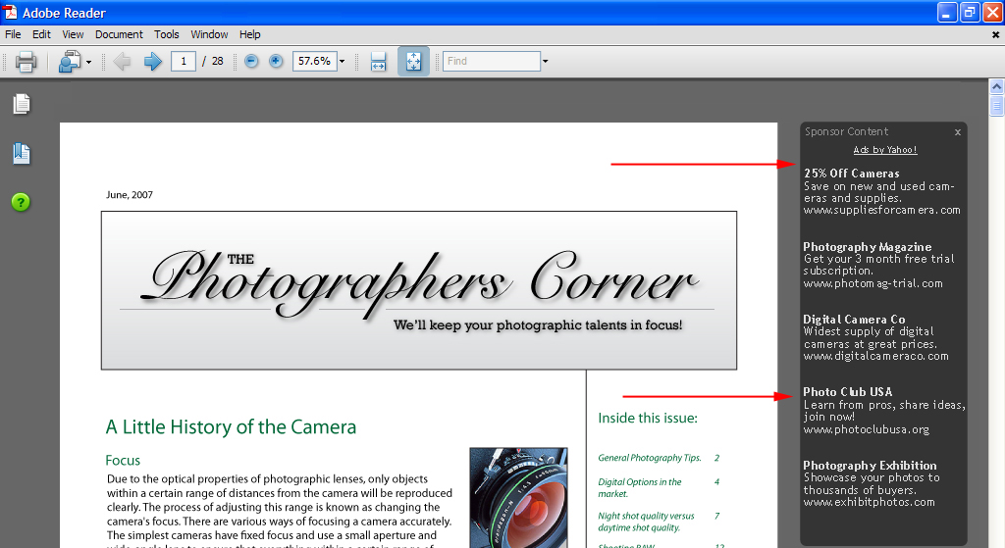Screen dimensions: 1005x548
Task: Click the vertical scrollbar up arrow
Action: [x=996, y=86]
